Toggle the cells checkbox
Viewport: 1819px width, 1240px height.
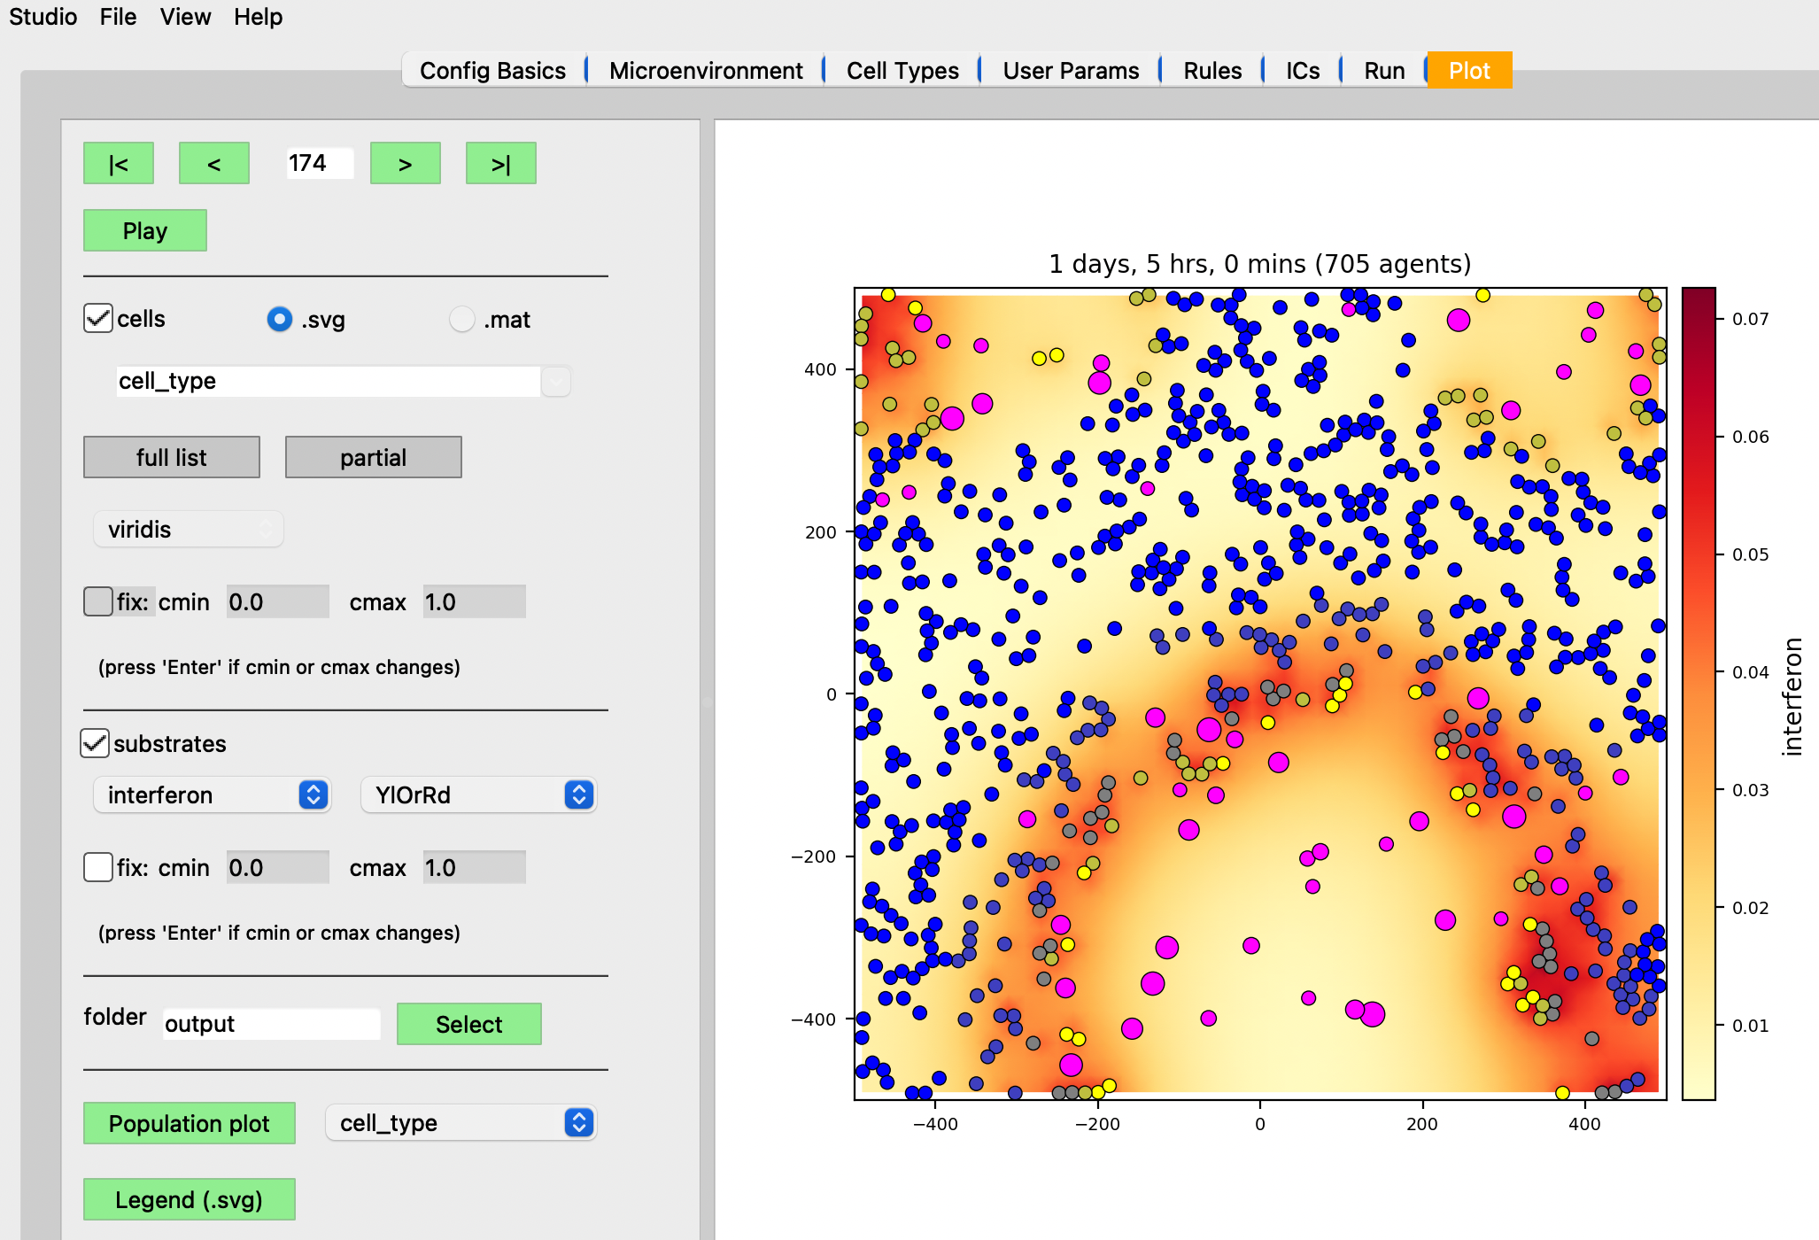(x=97, y=319)
